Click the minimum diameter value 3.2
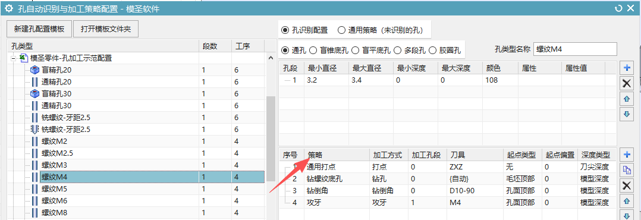 [326, 80]
